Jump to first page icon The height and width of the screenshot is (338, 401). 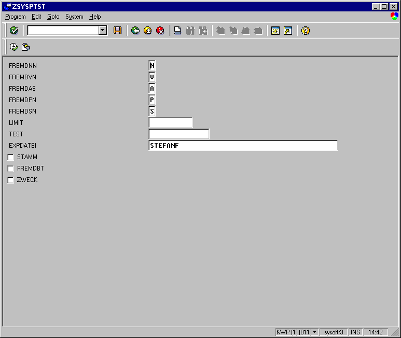[x=220, y=31]
